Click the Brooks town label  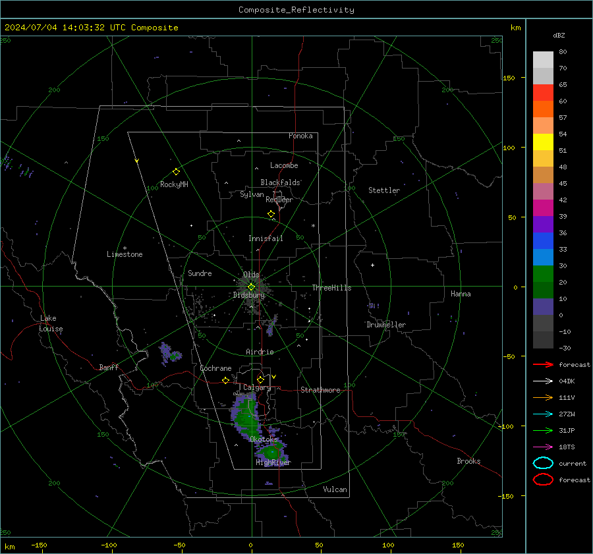(468, 461)
